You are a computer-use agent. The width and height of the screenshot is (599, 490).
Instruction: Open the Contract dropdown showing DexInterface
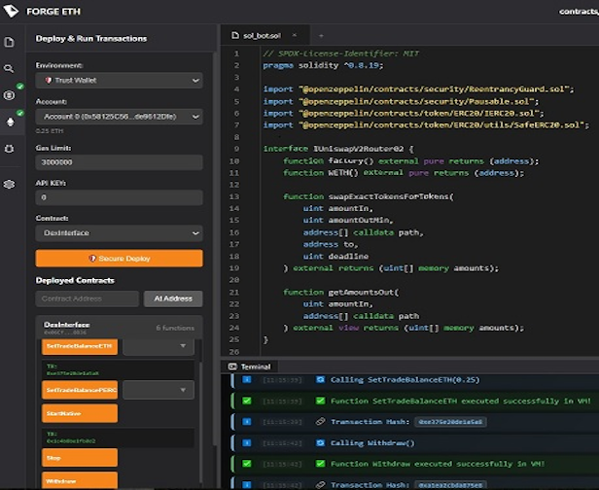point(119,233)
